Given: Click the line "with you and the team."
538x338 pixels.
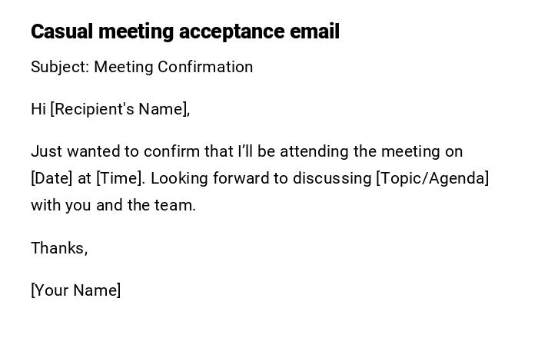Looking at the screenshot, I should click(113, 205).
